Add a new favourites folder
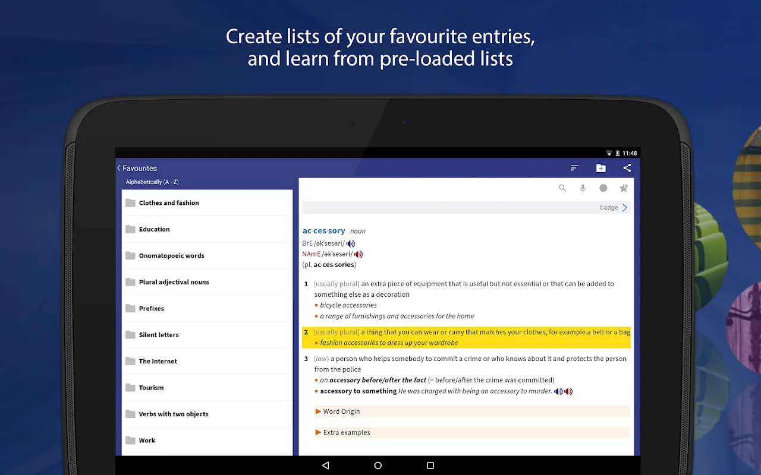 click(601, 168)
